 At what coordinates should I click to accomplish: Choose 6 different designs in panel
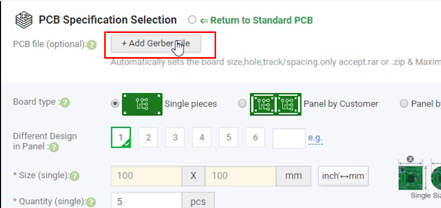pos(255,138)
